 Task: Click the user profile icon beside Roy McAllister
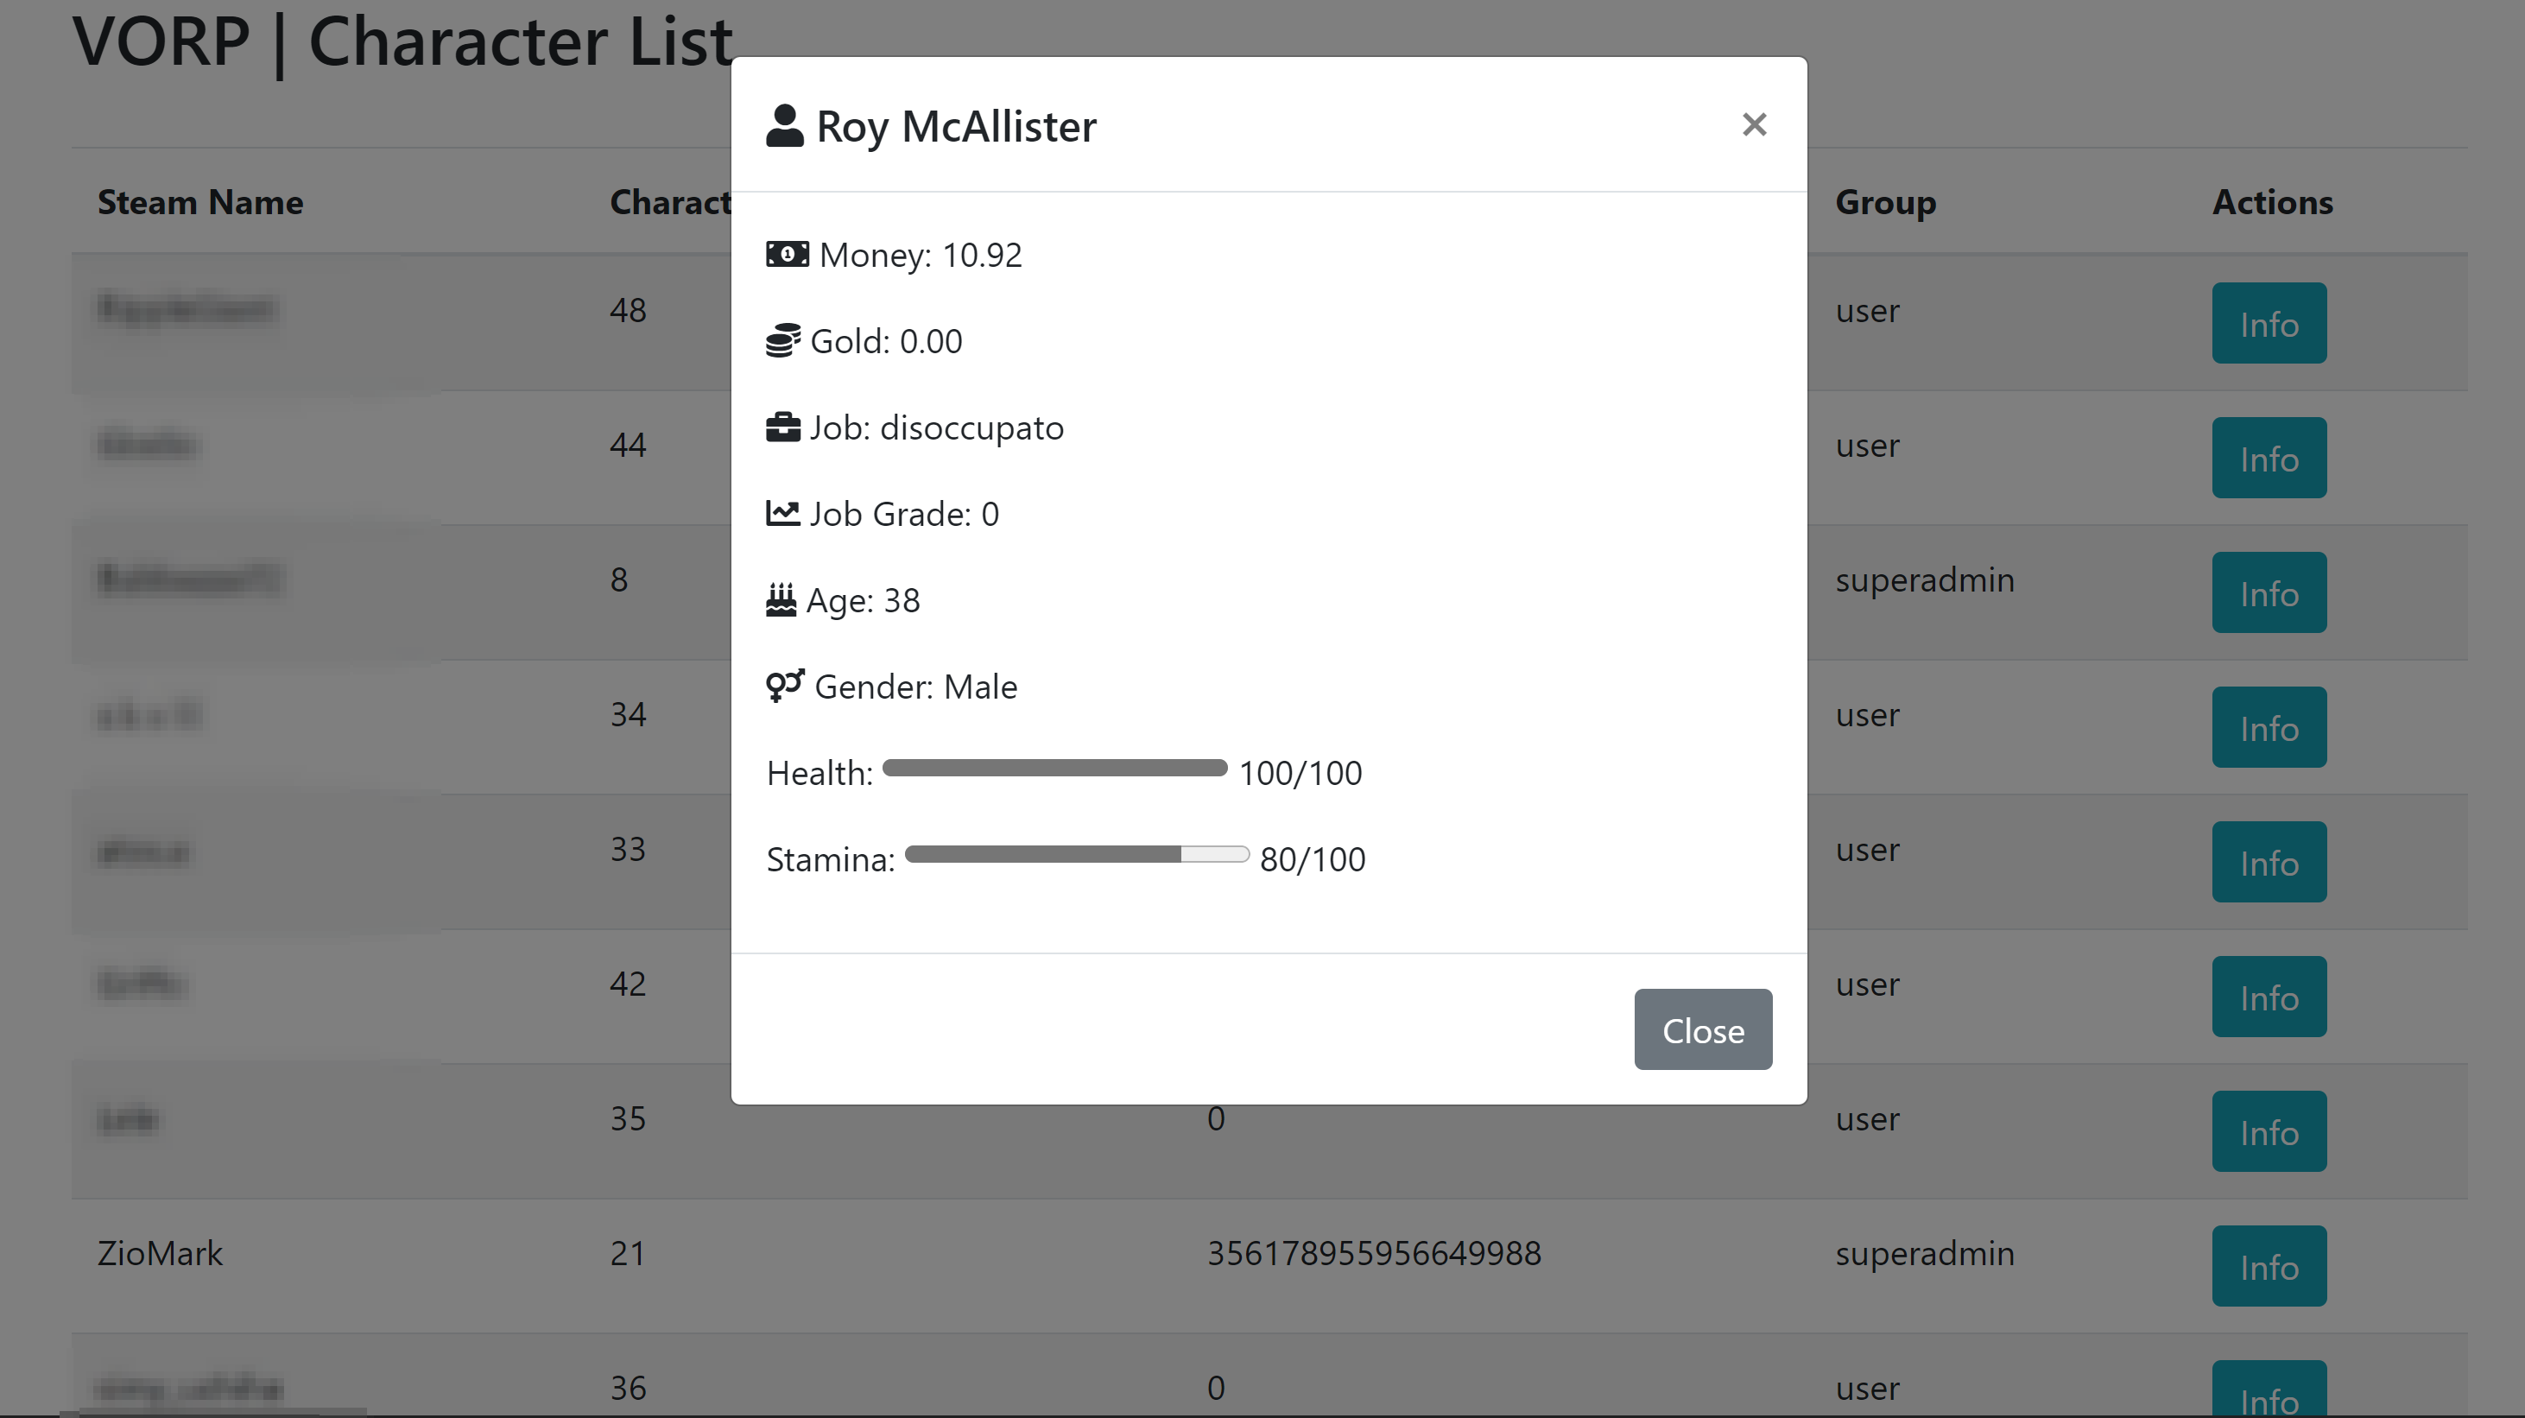(x=784, y=125)
